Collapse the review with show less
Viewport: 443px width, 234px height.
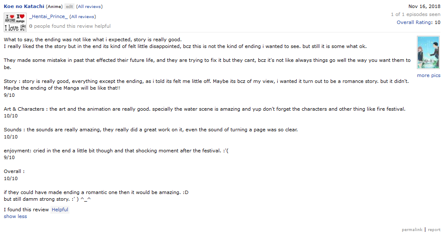point(15,216)
